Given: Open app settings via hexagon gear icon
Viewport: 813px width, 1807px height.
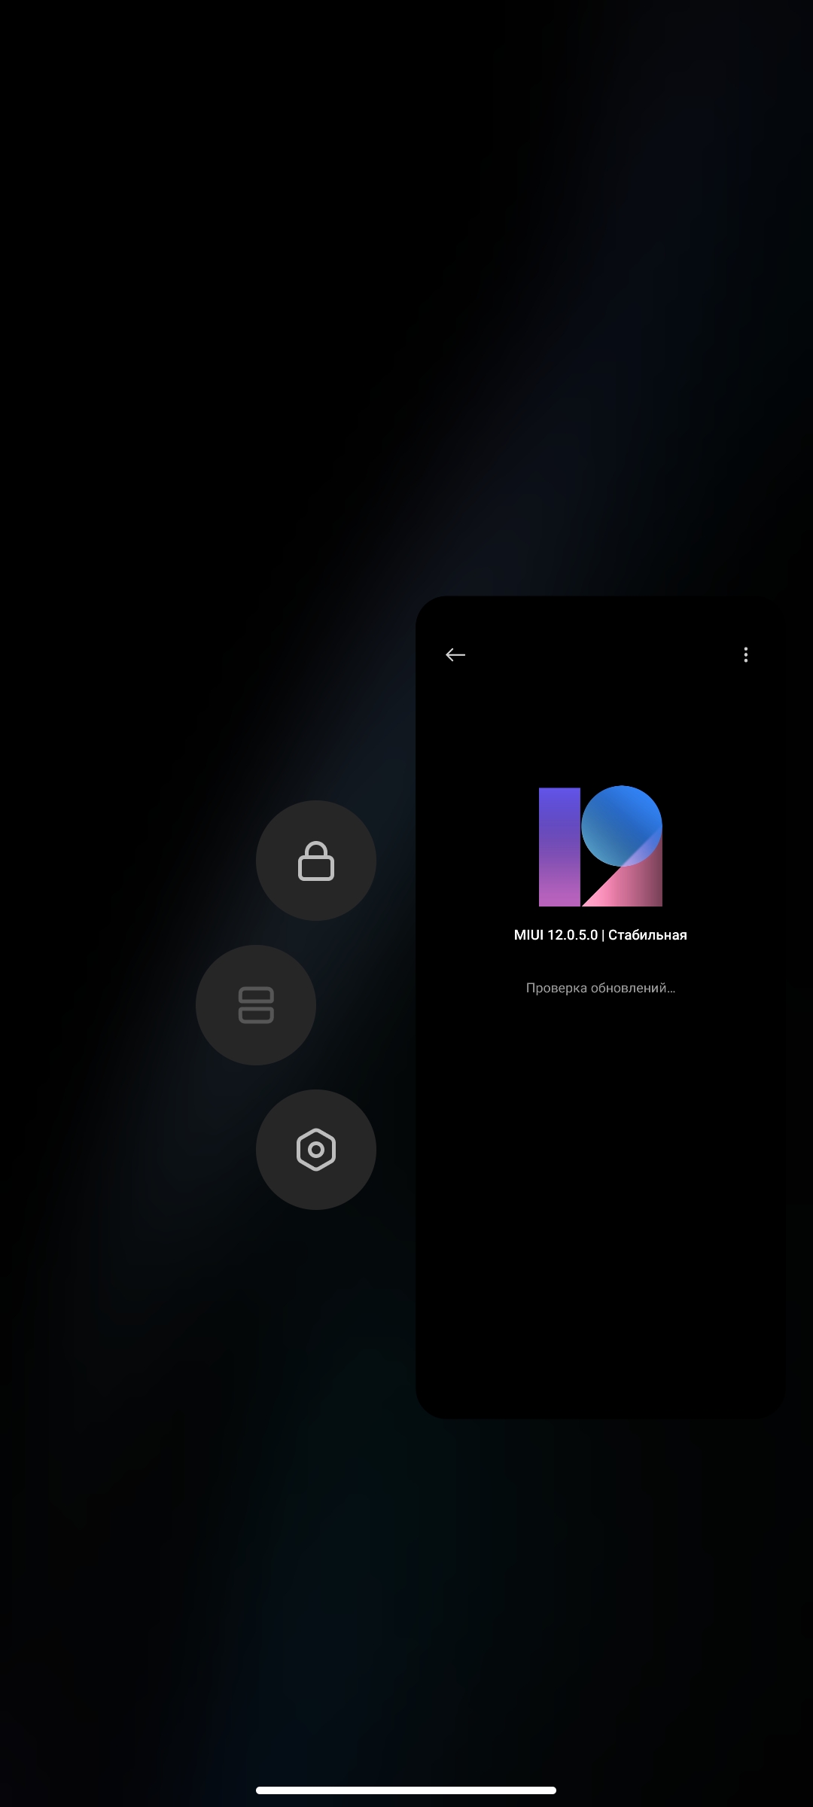Looking at the screenshot, I should pos(316,1150).
